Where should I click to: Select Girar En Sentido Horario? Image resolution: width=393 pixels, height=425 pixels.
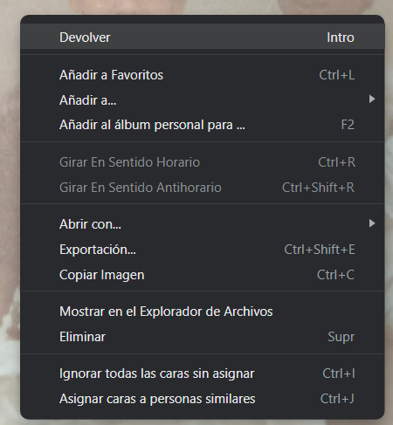pyautogui.click(x=203, y=162)
